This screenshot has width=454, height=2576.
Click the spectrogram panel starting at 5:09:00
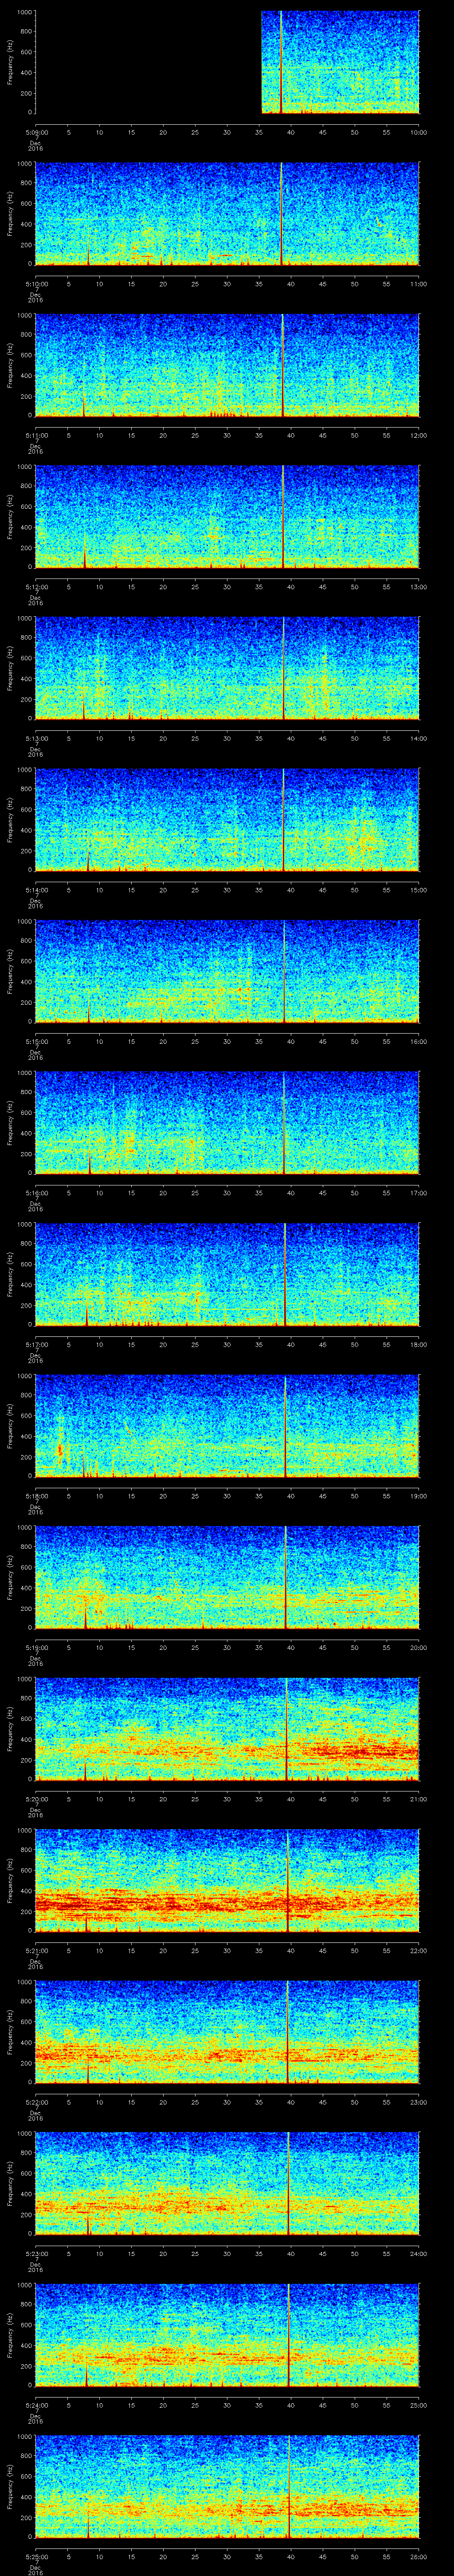tap(227, 63)
